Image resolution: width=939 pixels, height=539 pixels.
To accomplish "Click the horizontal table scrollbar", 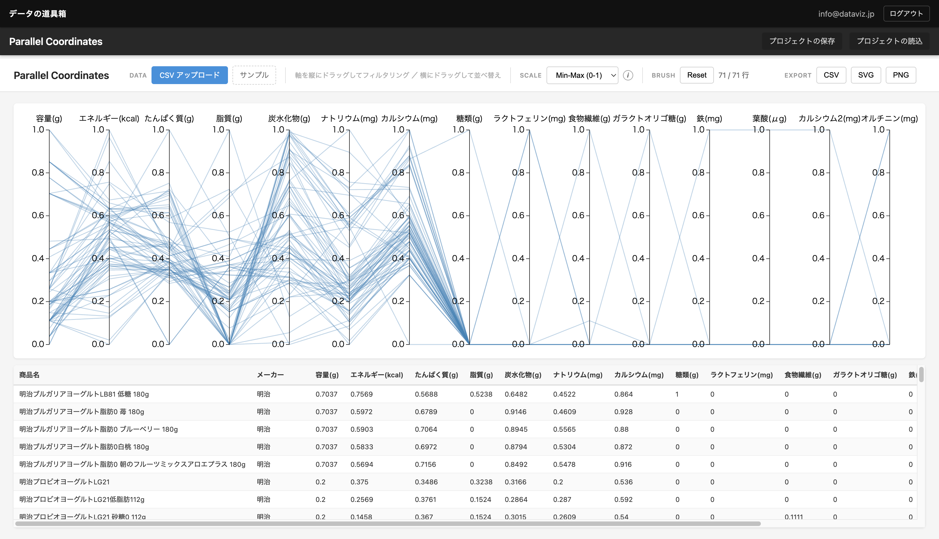I will [x=388, y=524].
